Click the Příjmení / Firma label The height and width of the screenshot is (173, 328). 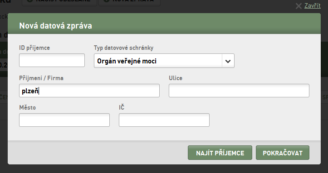coord(41,78)
